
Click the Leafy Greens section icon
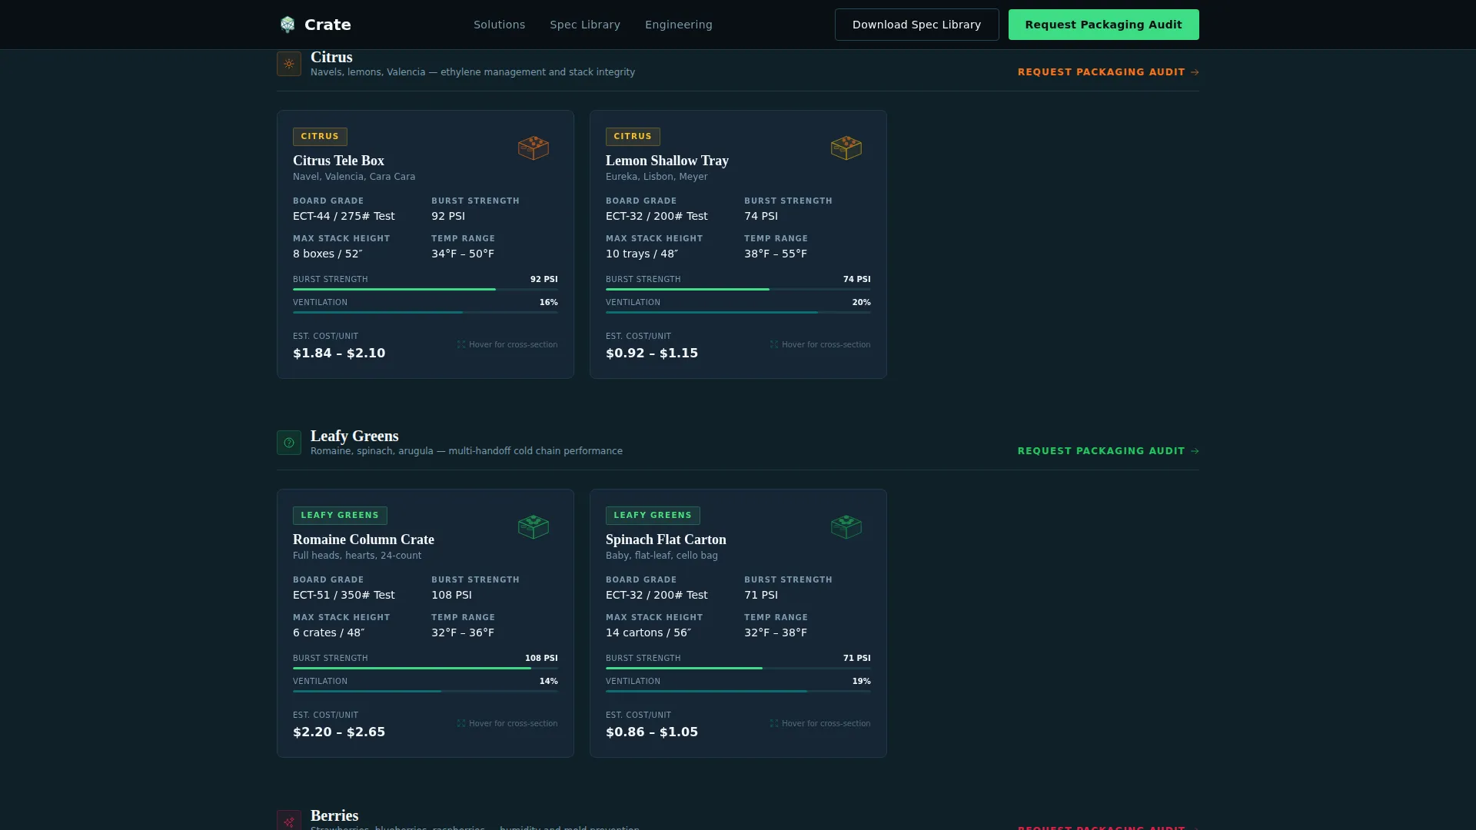pos(289,443)
